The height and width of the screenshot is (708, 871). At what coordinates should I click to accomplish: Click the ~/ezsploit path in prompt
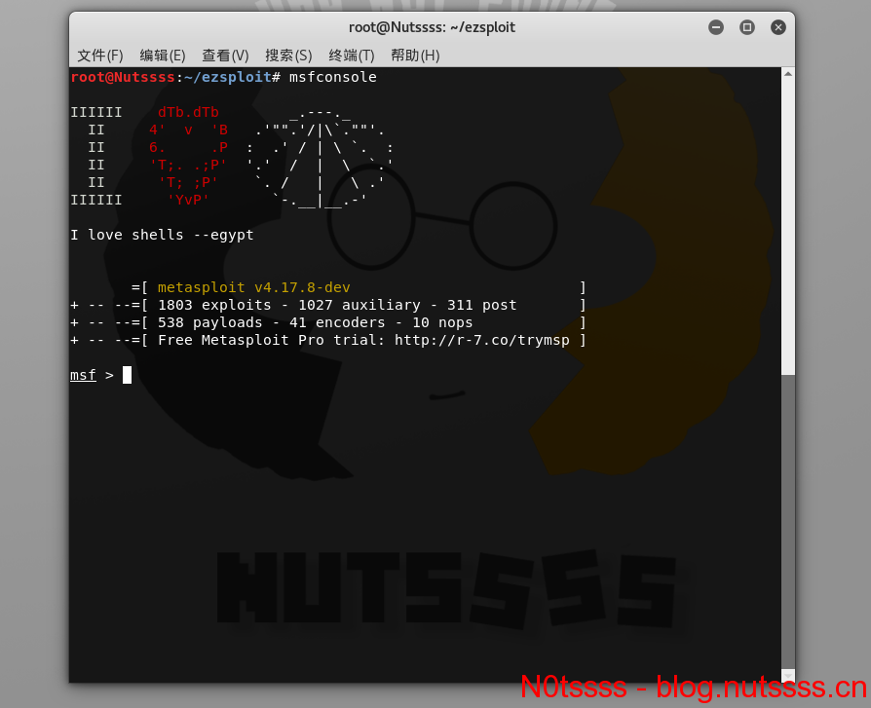(x=227, y=77)
